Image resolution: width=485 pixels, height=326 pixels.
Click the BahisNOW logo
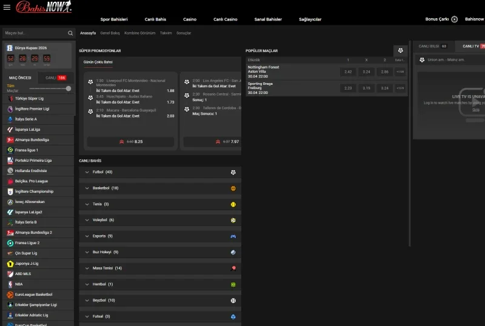(44, 7)
